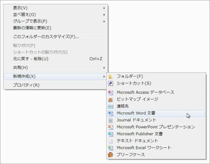Choose Microsoft Access データベース
Screen dimensions: 210x164
(x=156, y=92)
